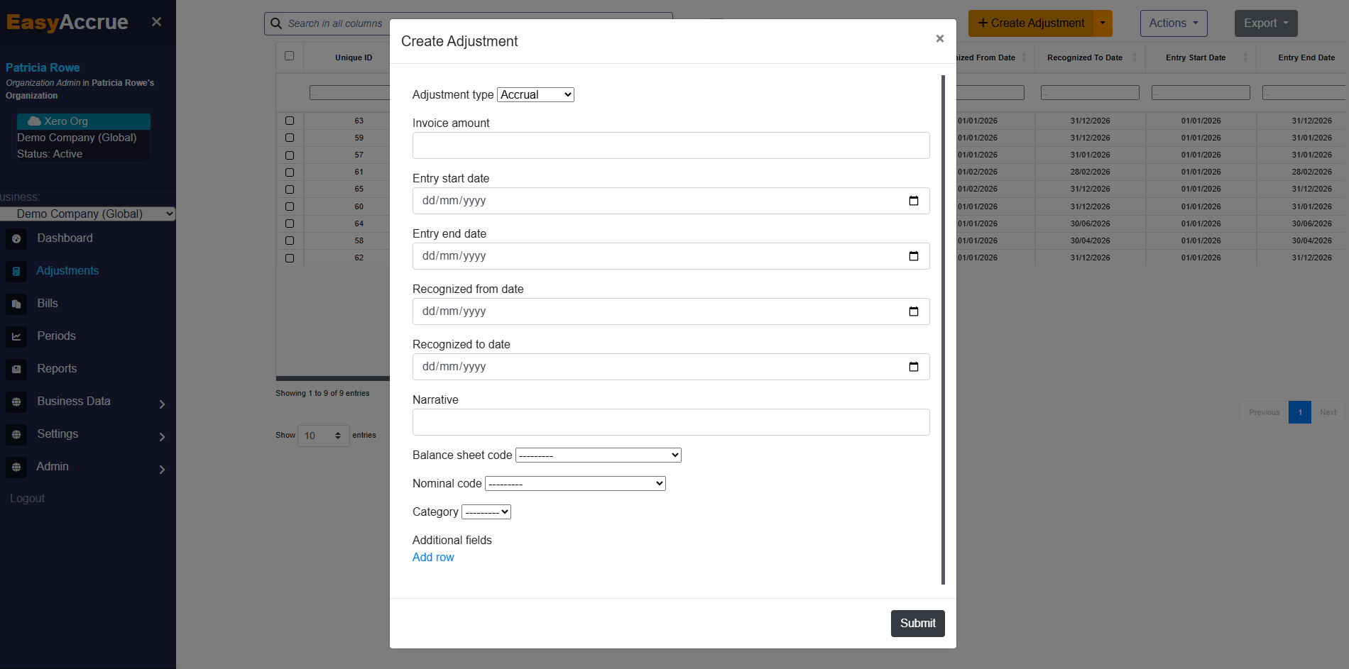Click the Dashboard sidebar icon
Viewport: 1349px width, 669px height.
click(16, 239)
